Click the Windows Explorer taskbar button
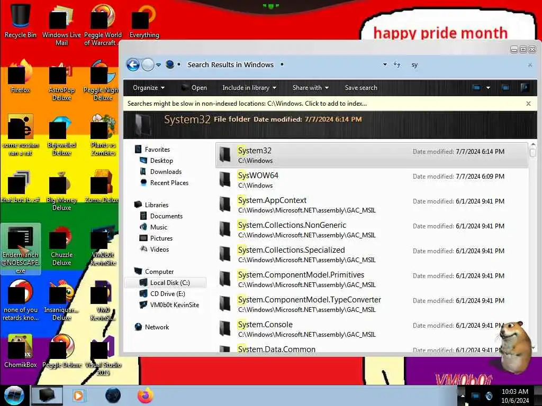 47,395
